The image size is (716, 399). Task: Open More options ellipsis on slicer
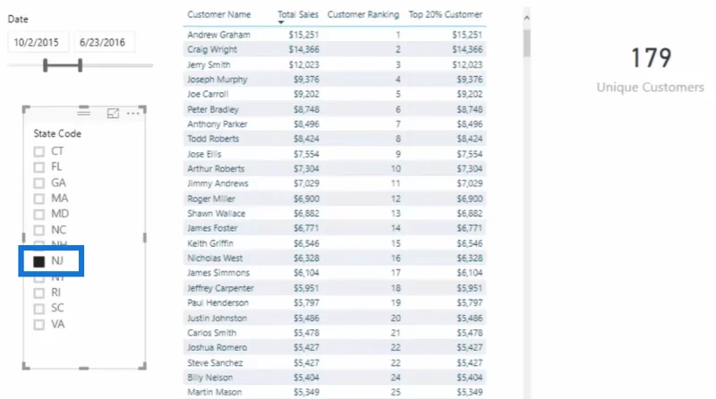(x=132, y=114)
